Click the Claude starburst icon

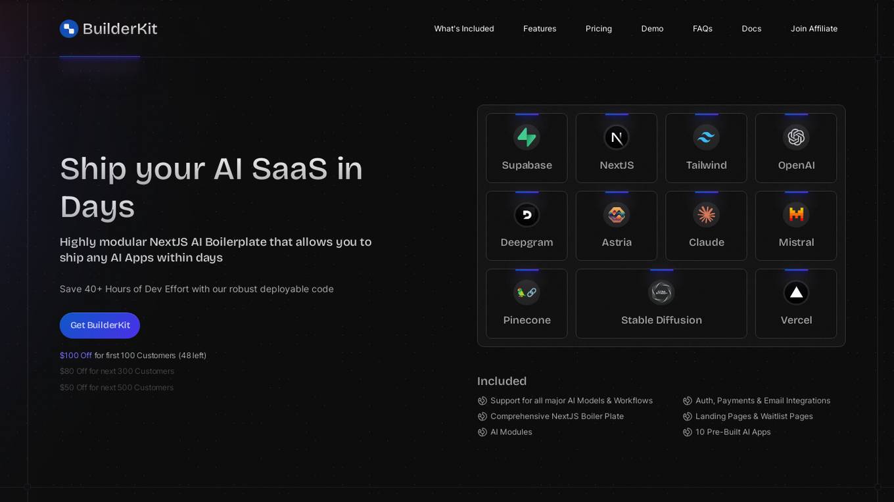706,215
